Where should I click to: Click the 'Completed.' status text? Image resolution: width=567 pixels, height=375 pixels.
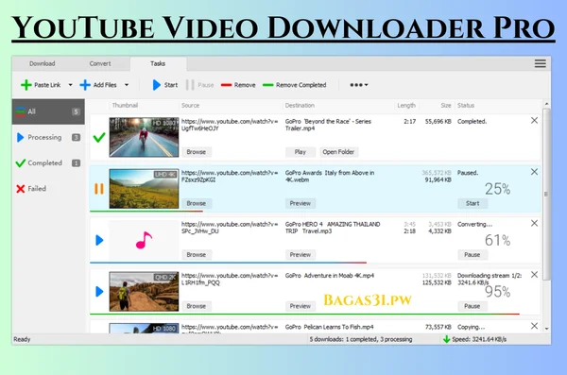pyautogui.click(x=472, y=122)
